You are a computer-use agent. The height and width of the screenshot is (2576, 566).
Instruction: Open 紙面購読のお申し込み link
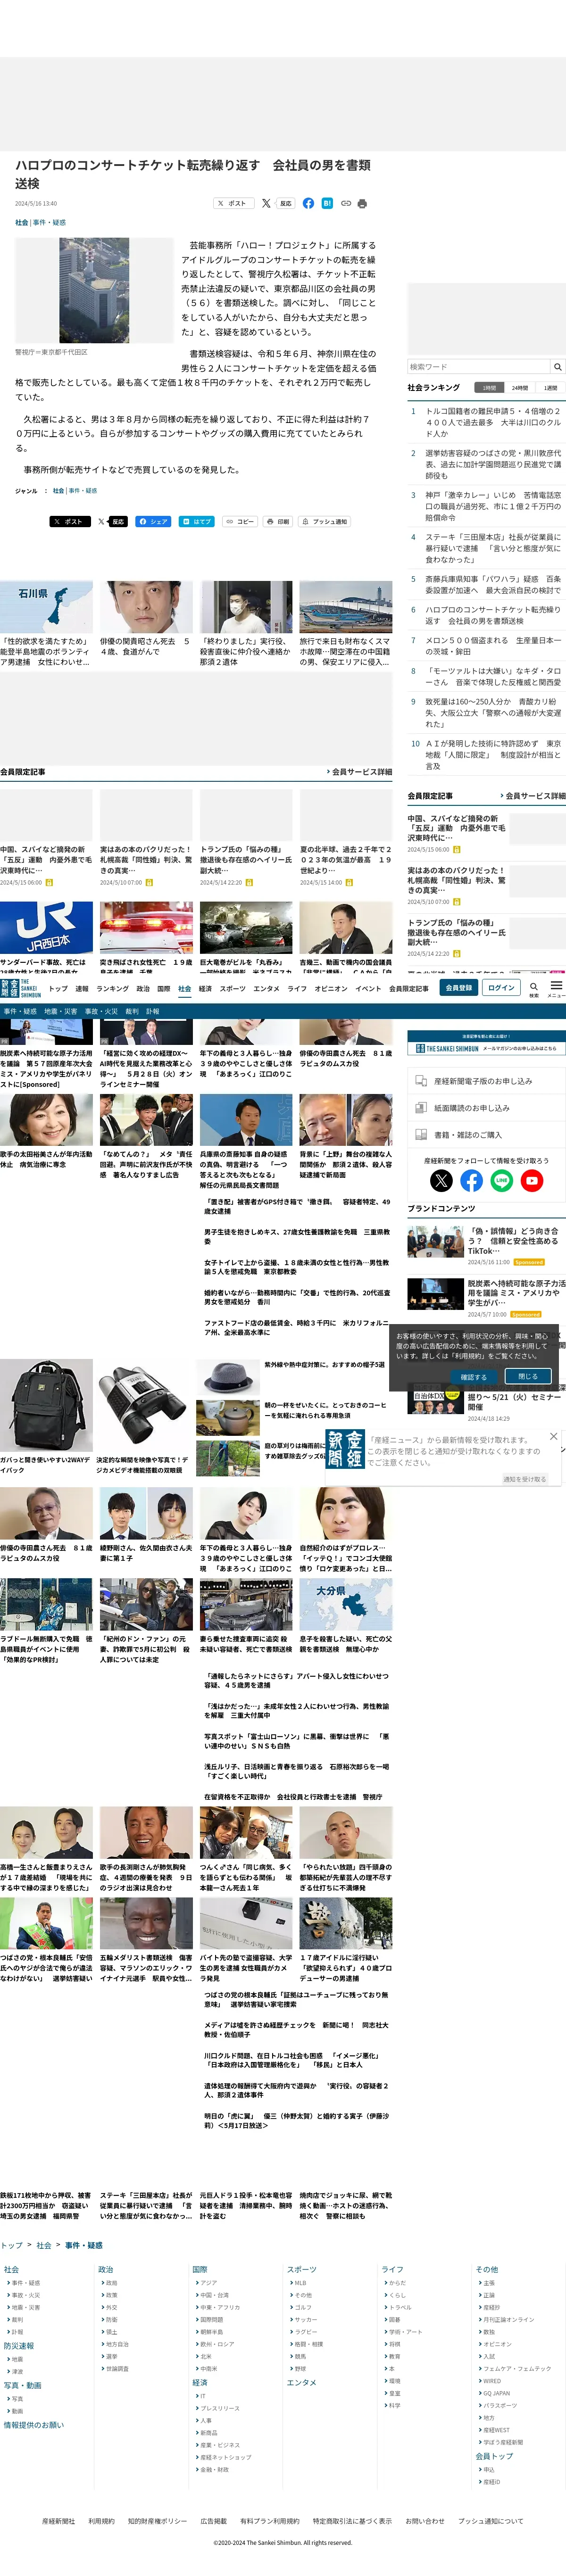(487, 1108)
